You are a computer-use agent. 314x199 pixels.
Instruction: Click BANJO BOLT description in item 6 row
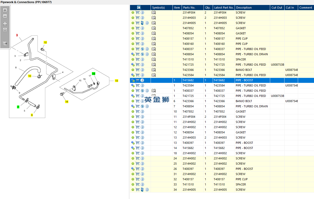244,101
